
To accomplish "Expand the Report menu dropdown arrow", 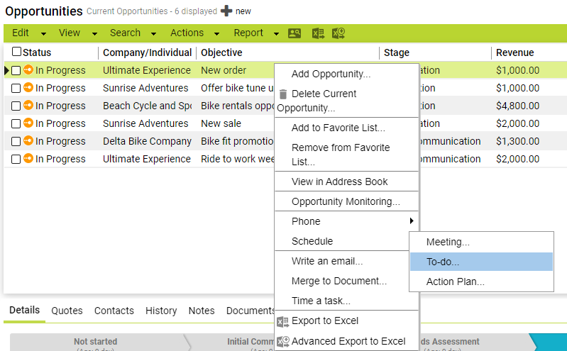I will pos(276,34).
